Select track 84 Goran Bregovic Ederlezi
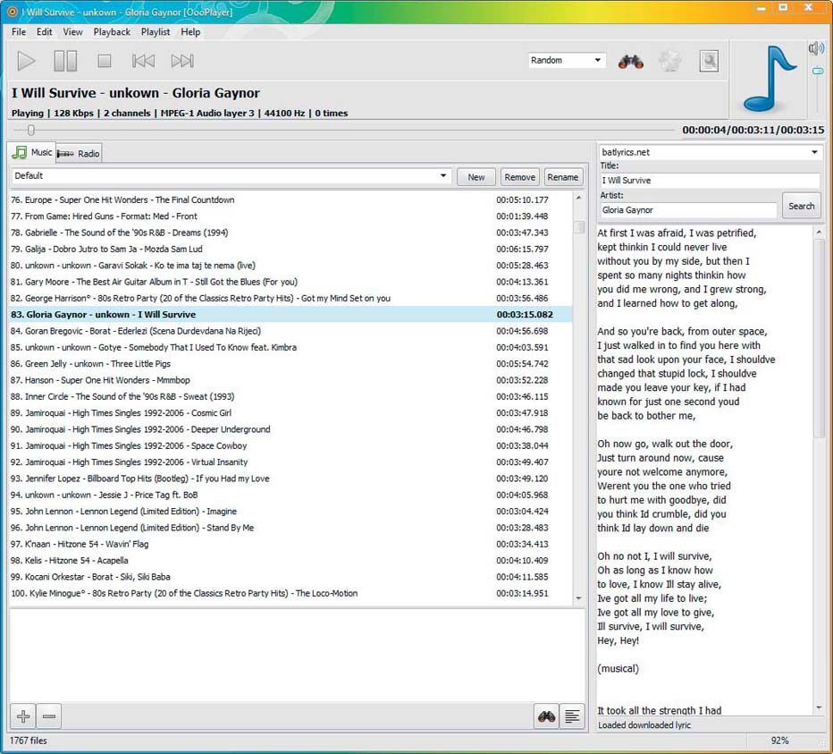The width and height of the screenshot is (833, 754). click(290, 331)
